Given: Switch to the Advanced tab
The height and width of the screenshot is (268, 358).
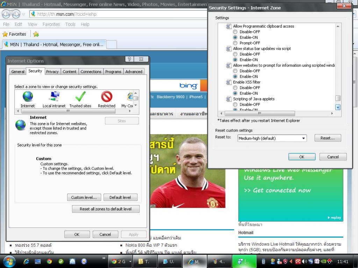Looking at the screenshot, I should pyautogui.click(x=134, y=72).
